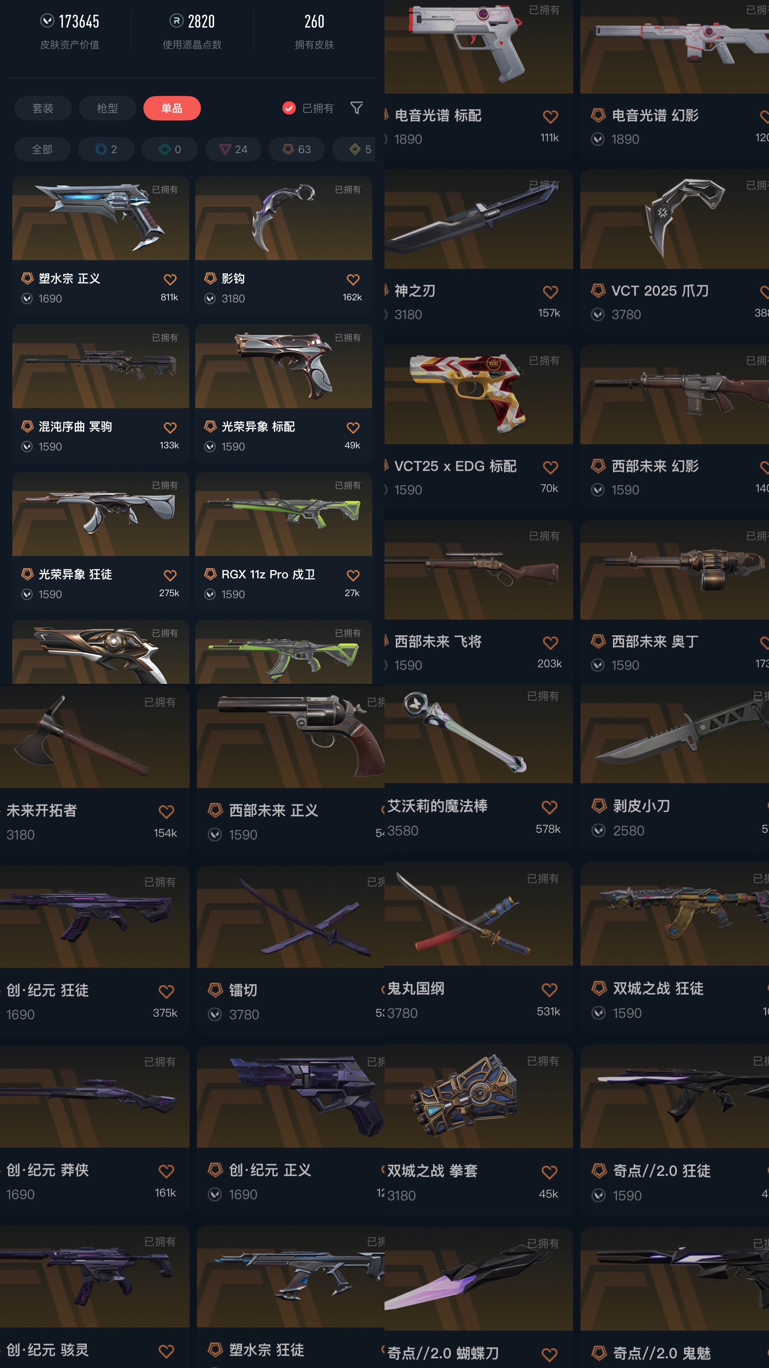Filter by blue rarity tier showing 2
This screenshot has width=769, height=1368.
[106, 149]
